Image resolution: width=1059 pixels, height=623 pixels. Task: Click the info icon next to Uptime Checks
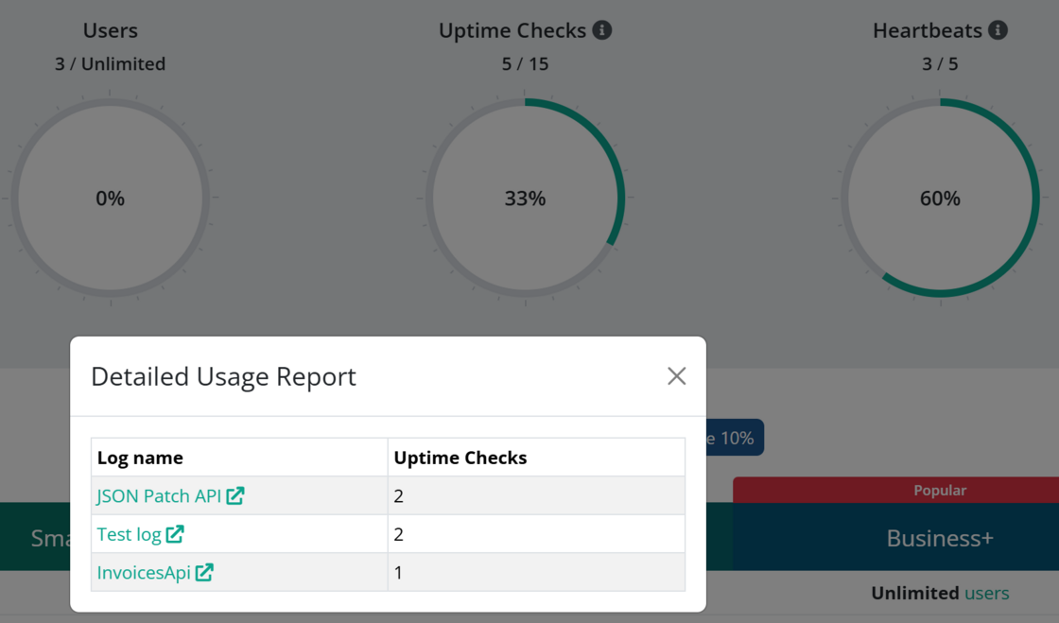601,30
